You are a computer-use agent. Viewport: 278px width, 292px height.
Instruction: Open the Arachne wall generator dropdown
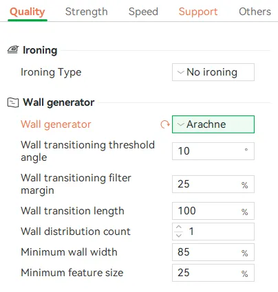click(213, 124)
